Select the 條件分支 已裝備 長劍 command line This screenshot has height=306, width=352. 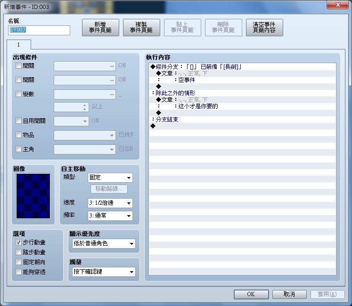[x=243, y=67]
